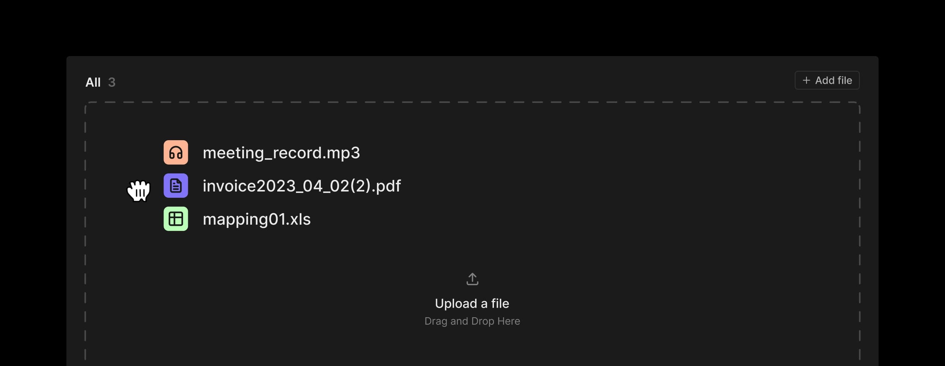The width and height of the screenshot is (945, 366).
Task: Click the upload arrow icon
Action: pos(472,279)
